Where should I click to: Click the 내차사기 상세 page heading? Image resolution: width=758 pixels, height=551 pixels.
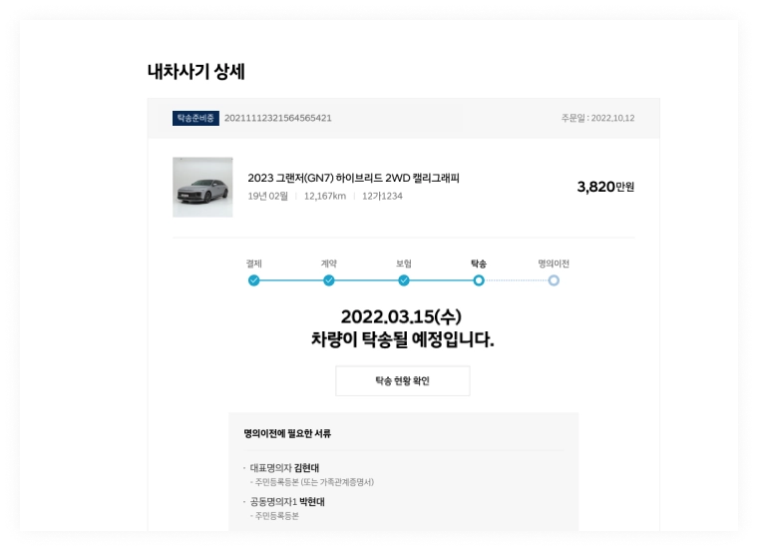click(196, 72)
